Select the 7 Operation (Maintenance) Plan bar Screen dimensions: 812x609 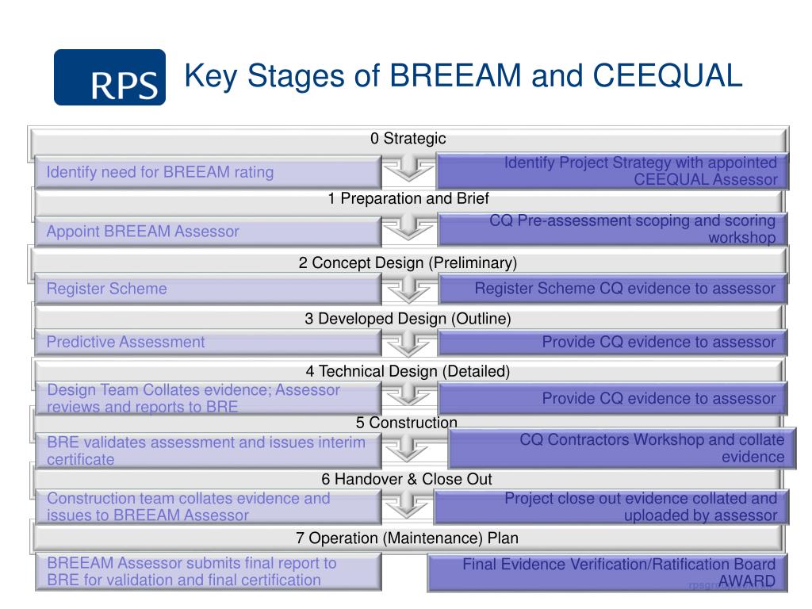point(408,538)
